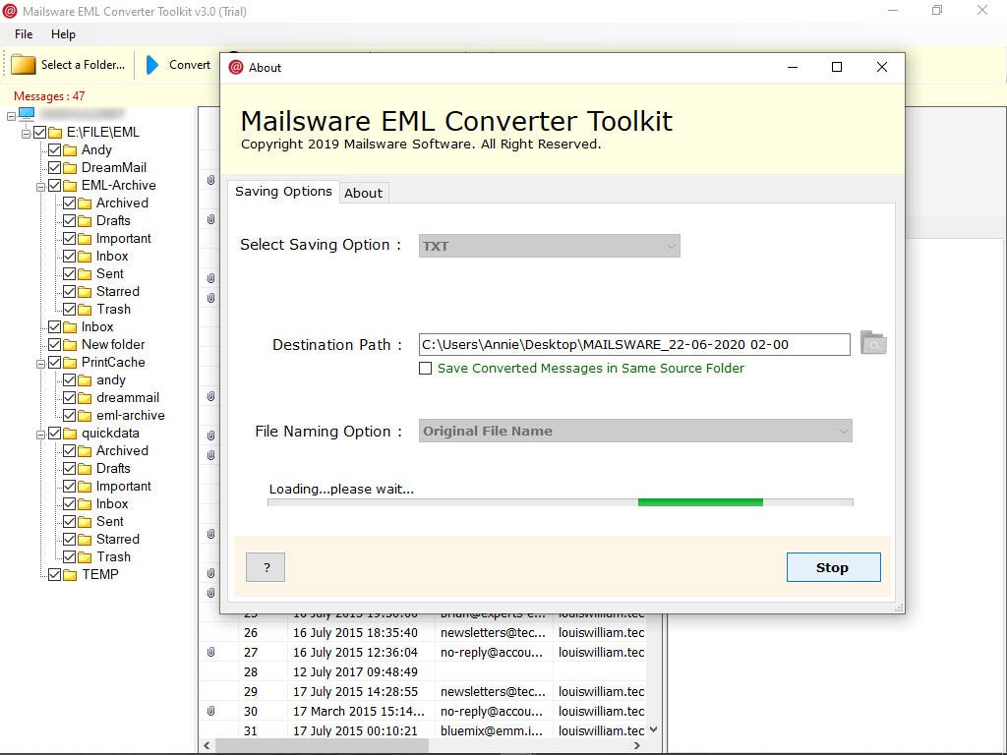This screenshot has width=1007, height=755.
Task: Uncheck the TEMP folder checkbox
Action: pyautogui.click(x=54, y=574)
